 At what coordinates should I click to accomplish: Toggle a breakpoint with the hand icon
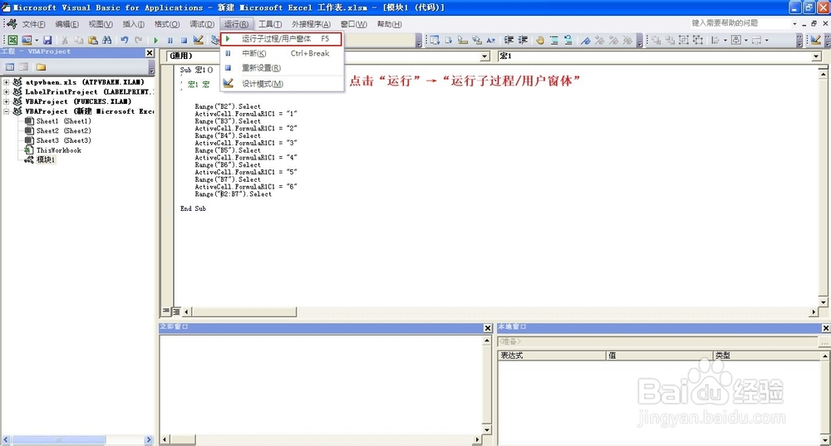pos(539,40)
